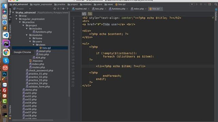Open Camtasia from the dock
This screenshot has width=218, height=122.
[x=4, y=101]
